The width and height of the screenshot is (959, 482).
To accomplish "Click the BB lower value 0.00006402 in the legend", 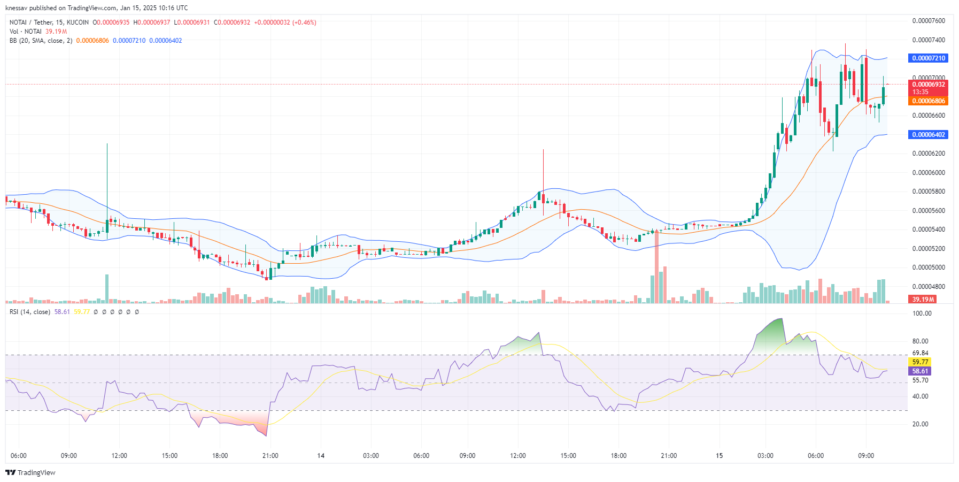I will pyautogui.click(x=166, y=41).
